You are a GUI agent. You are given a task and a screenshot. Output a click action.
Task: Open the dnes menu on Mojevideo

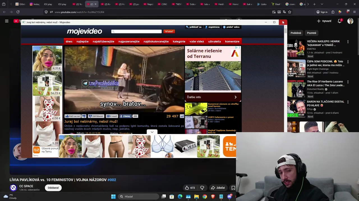coord(69,41)
